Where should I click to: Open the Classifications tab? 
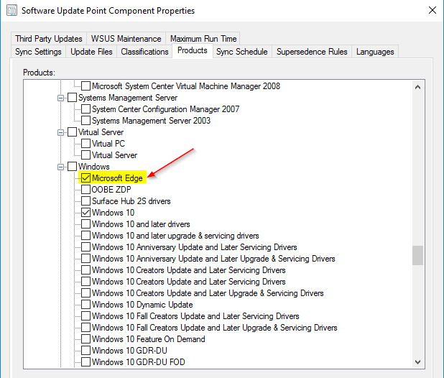pos(144,52)
